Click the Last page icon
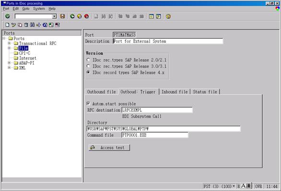Screen dimensions: 281x191 click(142, 16)
